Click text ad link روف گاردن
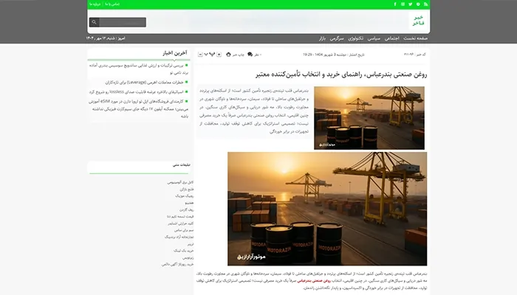 tap(187, 209)
